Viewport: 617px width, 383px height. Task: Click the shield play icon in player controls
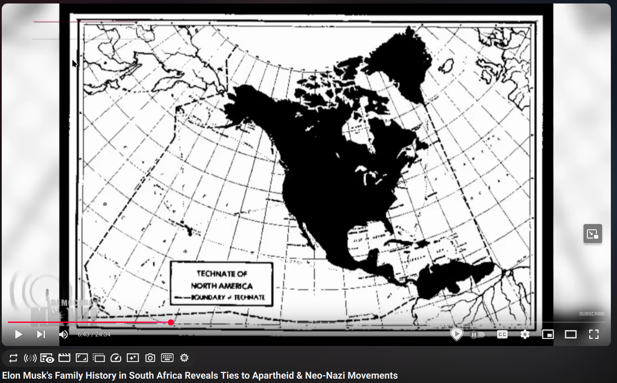coord(457,334)
